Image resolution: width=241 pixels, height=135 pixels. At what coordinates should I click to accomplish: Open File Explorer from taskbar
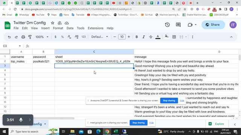(x=72, y=132)
